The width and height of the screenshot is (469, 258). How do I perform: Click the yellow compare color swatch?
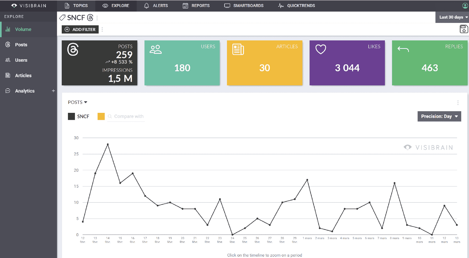[101, 116]
